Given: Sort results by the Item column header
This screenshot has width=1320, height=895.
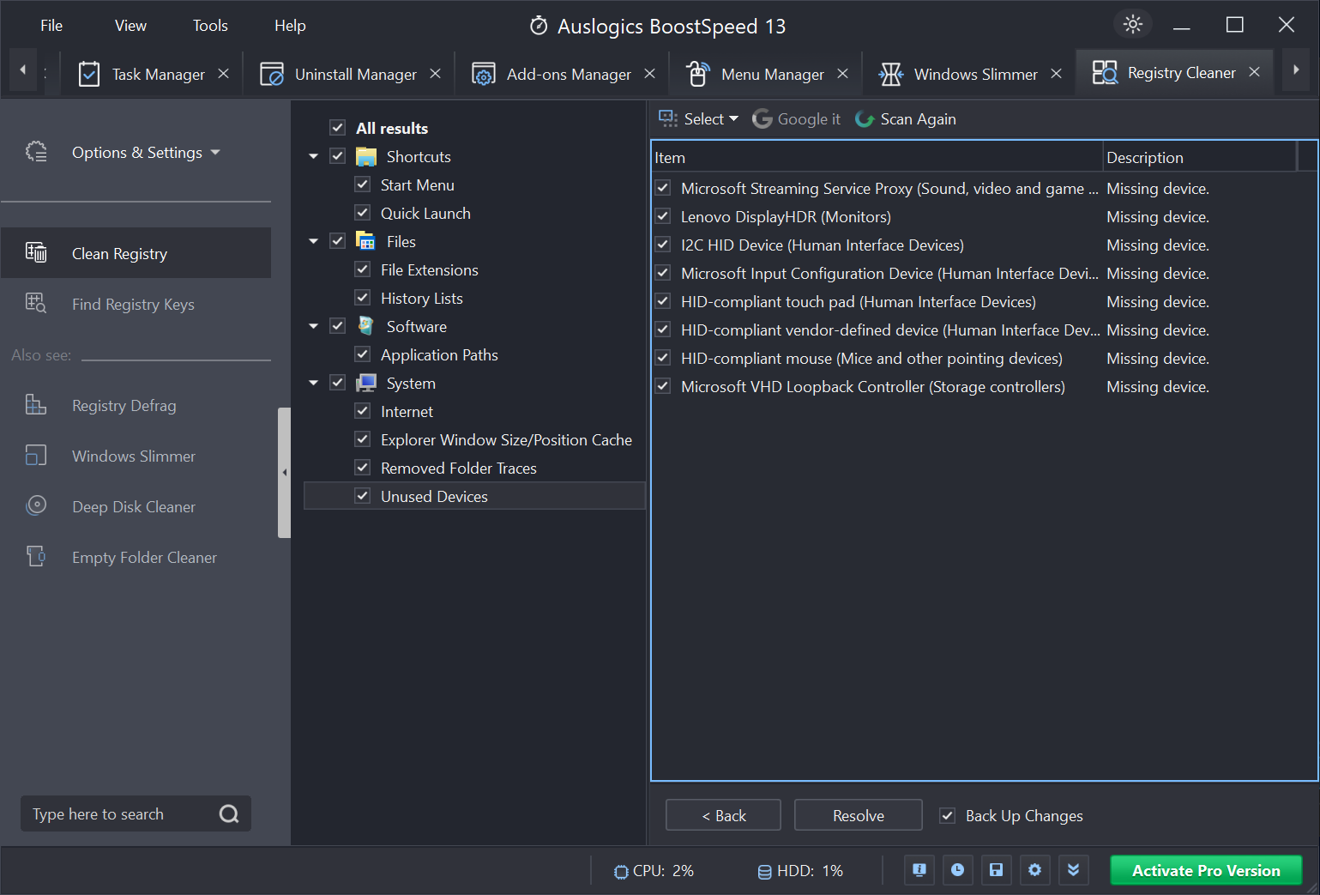Looking at the screenshot, I should tap(877, 157).
